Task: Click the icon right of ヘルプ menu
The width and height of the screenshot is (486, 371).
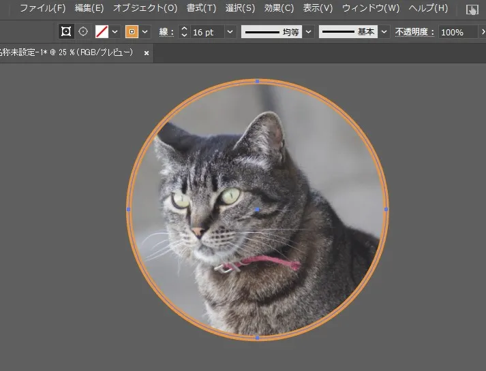Action: [472, 10]
